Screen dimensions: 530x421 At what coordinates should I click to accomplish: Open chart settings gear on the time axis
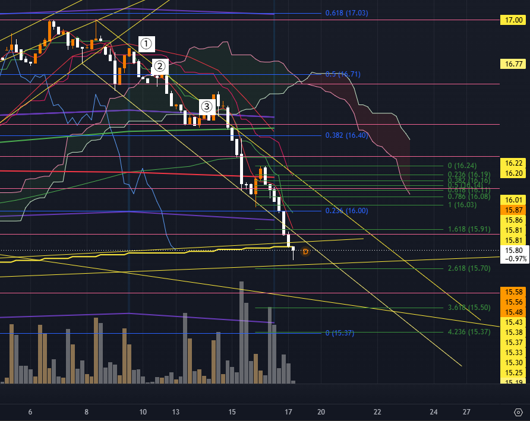pyautogui.click(x=518, y=412)
